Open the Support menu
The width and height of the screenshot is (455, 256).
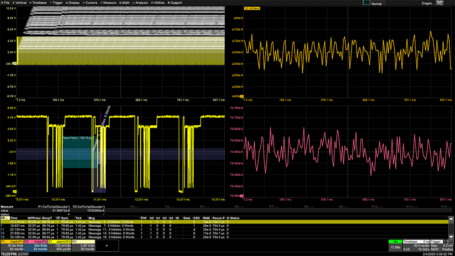[x=175, y=3]
